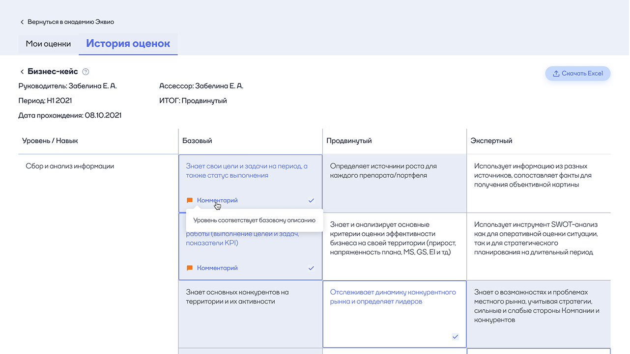Click the orange comment icon in first Базовый cell
Image resolution: width=630 pixels, height=354 pixels.
190,200
